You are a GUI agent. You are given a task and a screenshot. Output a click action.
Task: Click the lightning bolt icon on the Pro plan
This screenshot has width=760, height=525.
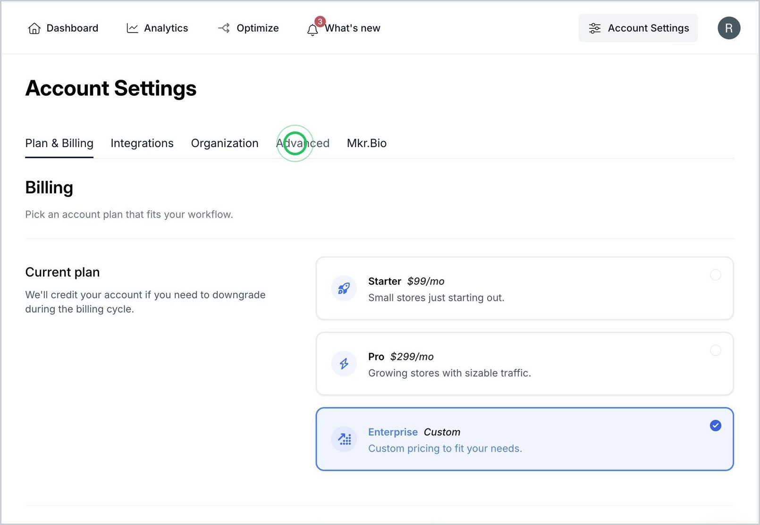[x=344, y=364]
